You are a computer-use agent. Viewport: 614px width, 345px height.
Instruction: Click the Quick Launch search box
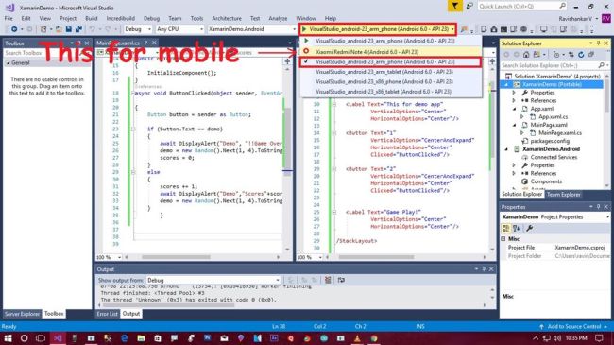[522, 6]
